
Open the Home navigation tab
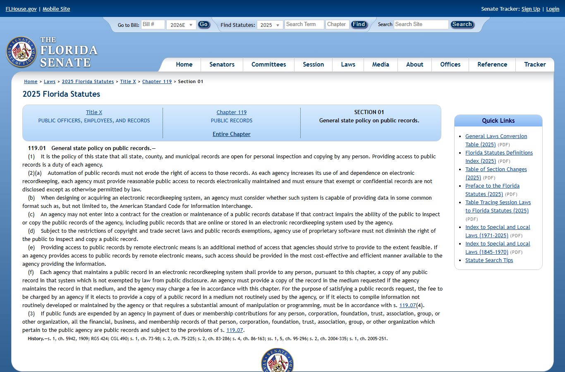184,64
